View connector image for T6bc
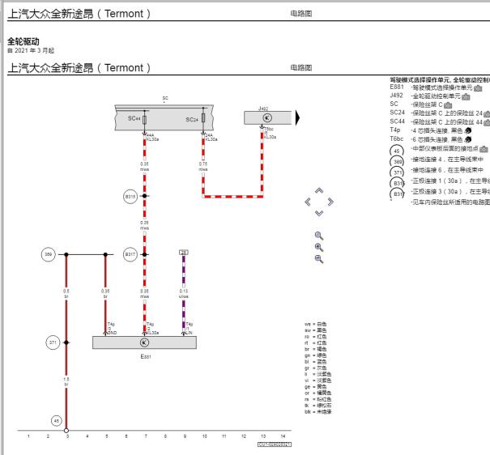Screen dimensions: 490x455 point(468,139)
